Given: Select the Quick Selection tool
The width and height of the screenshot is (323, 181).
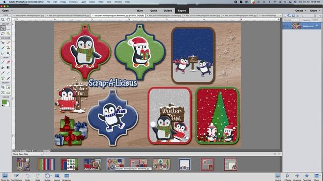Looking at the screenshot, I should point(8,34).
